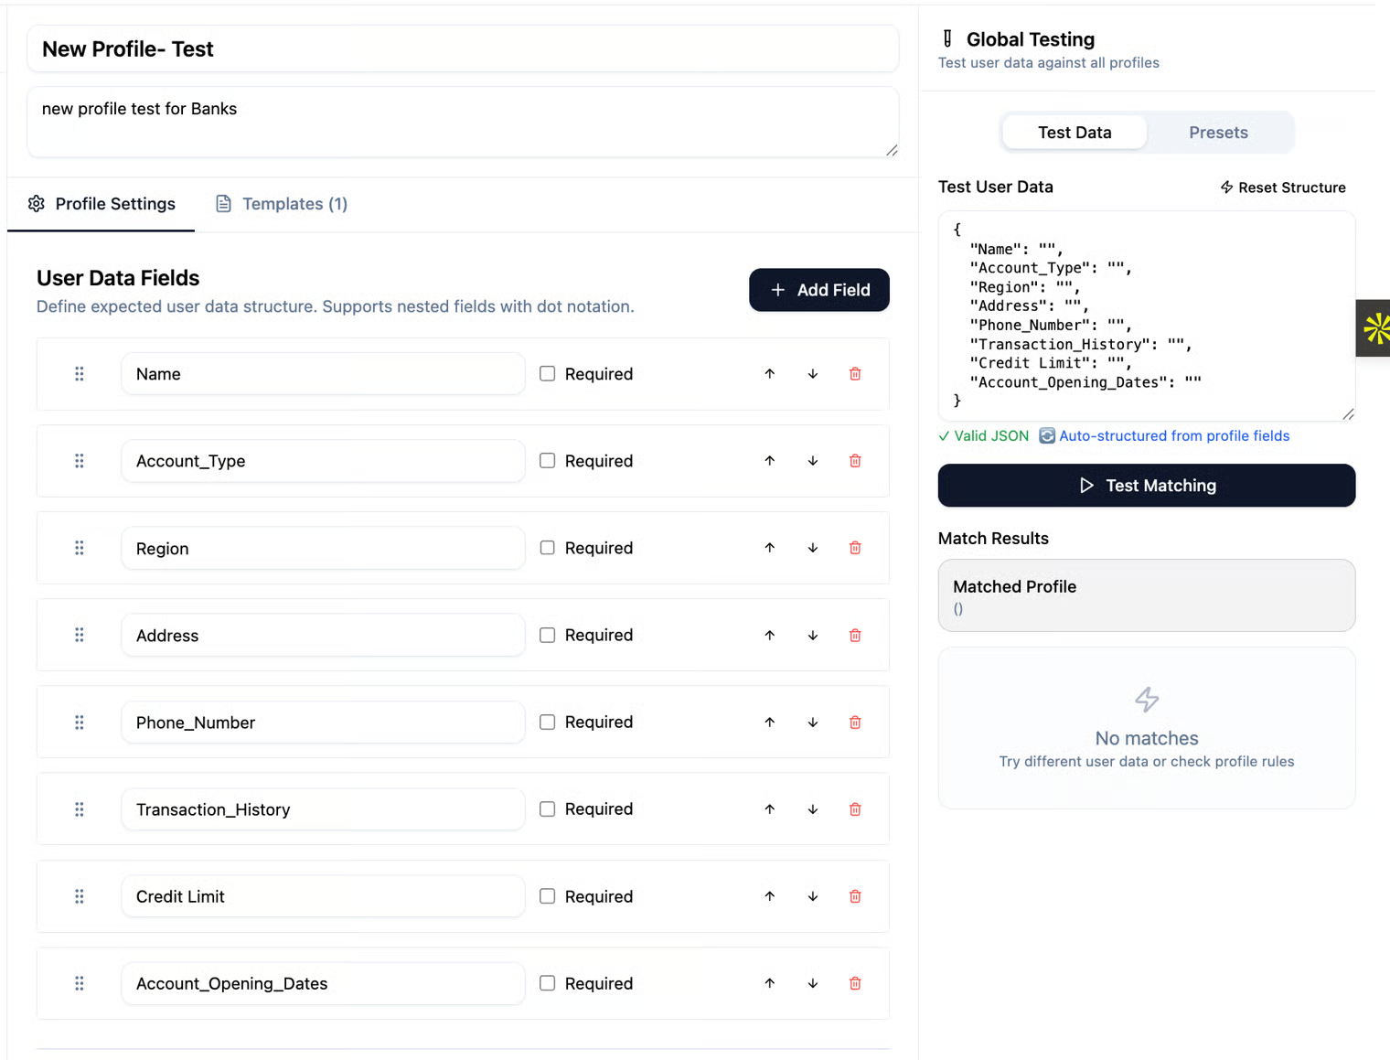
Task: Move the Credit Limit field up
Action: pyautogui.click(x=770, y=896)
